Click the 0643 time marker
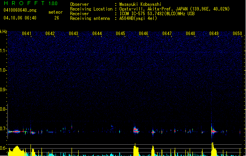Viewport: 246px width, 156px height. pos(74,34)
